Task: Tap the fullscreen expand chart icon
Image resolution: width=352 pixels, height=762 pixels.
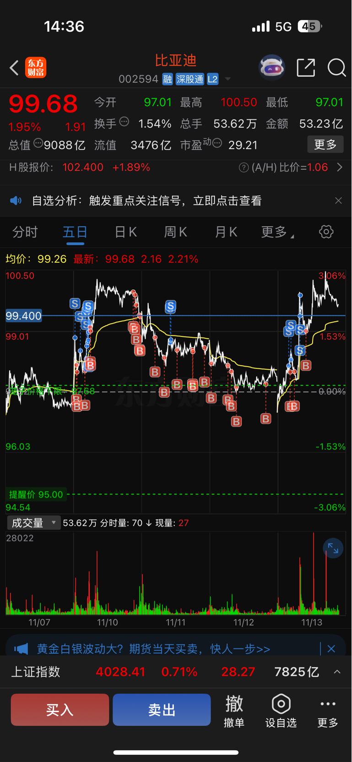Action: (333, 548)
